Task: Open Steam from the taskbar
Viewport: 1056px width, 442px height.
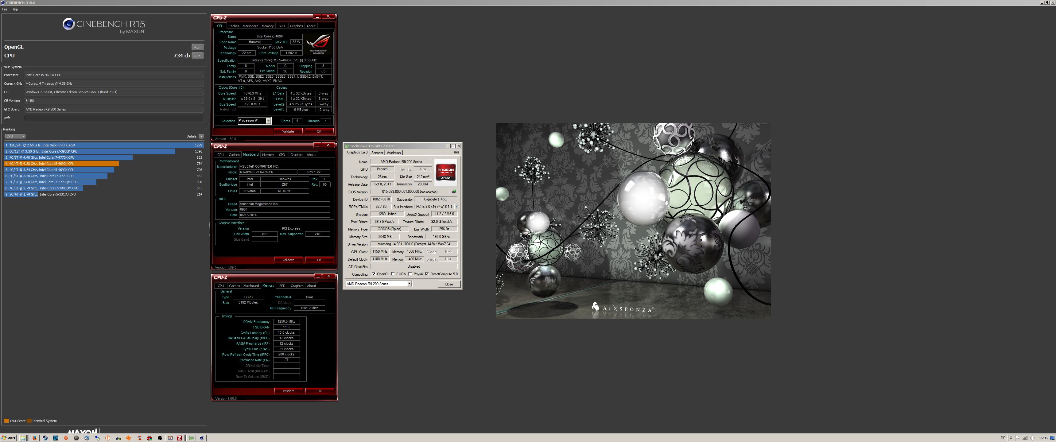Action: pyautogui.click(x=45, y=438)
